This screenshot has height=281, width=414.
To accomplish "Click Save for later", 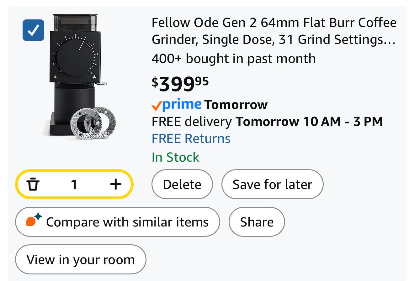I will [x=272, y=184].
